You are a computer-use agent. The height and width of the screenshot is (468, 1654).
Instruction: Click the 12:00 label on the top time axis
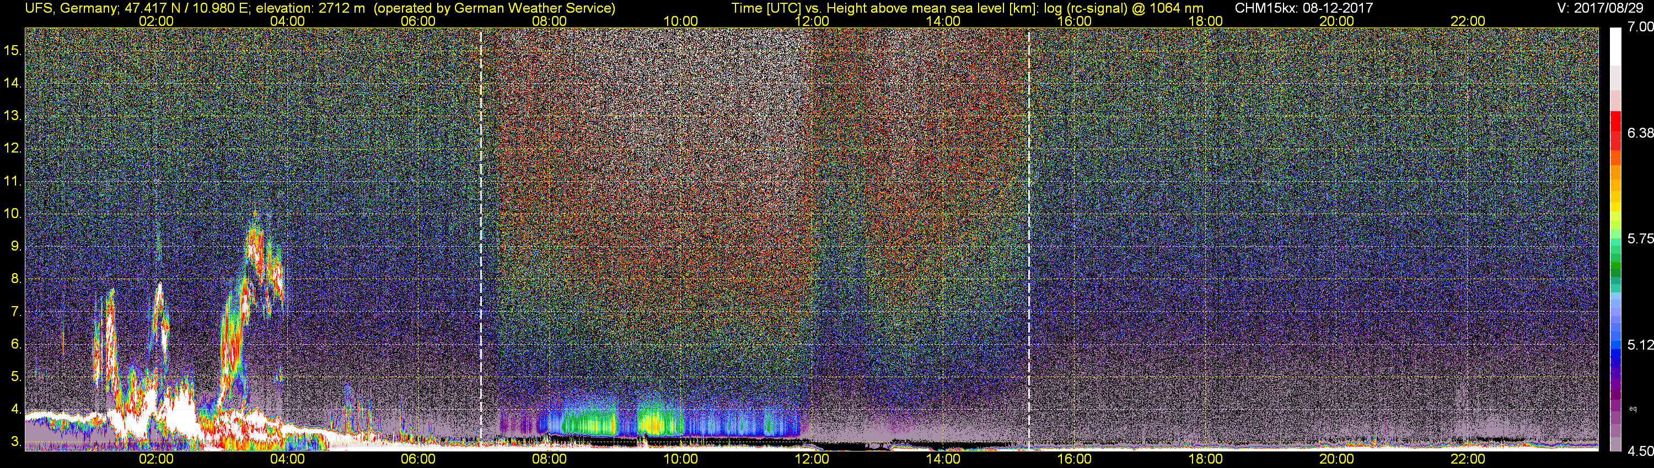[812, 21]
